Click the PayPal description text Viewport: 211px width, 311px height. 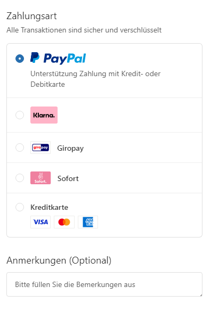(x=95, y=79)
